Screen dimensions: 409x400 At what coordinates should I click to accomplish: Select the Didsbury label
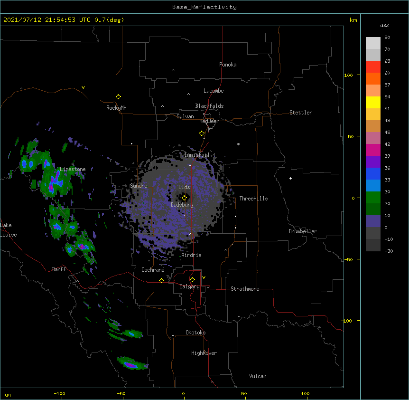point(182,205)
